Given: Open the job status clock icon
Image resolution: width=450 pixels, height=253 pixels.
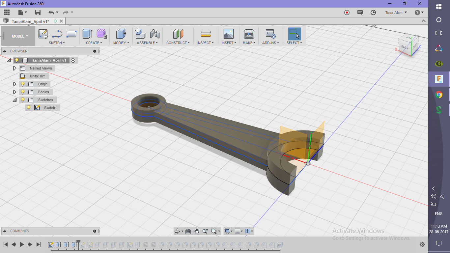Looking at the screenshot, I should [373, 13].
